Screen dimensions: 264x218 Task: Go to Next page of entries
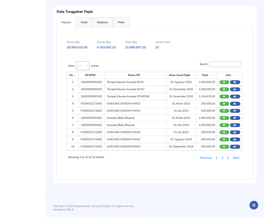236,158
